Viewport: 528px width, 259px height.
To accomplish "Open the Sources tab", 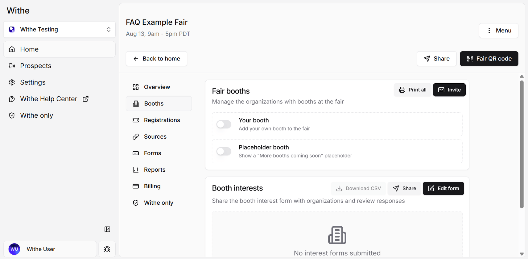I will pos(159,137).
